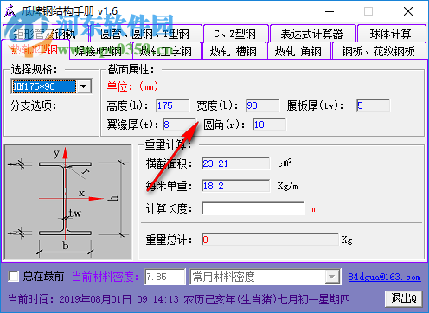Click the 横截面积 field showing 23.21
Screen dimensions: 429x313
[236, 163]
